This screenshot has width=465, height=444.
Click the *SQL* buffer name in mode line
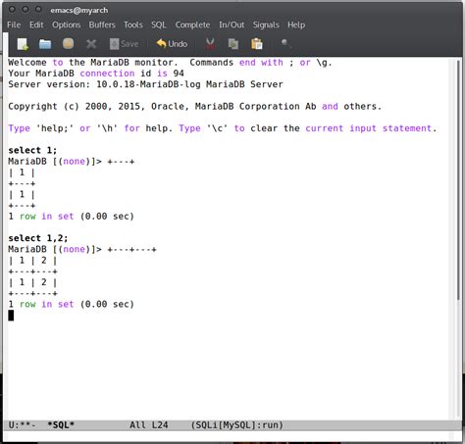pyautogui.click(x=61, y=425)
